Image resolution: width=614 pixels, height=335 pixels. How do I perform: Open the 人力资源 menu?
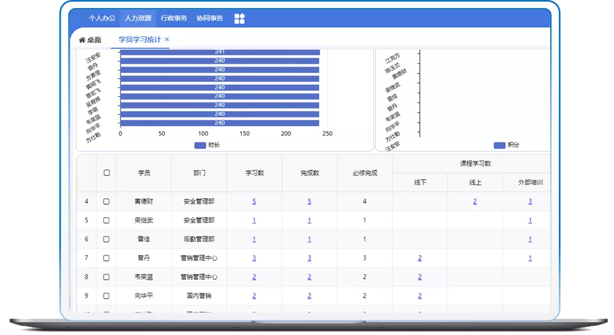(138, 18)
